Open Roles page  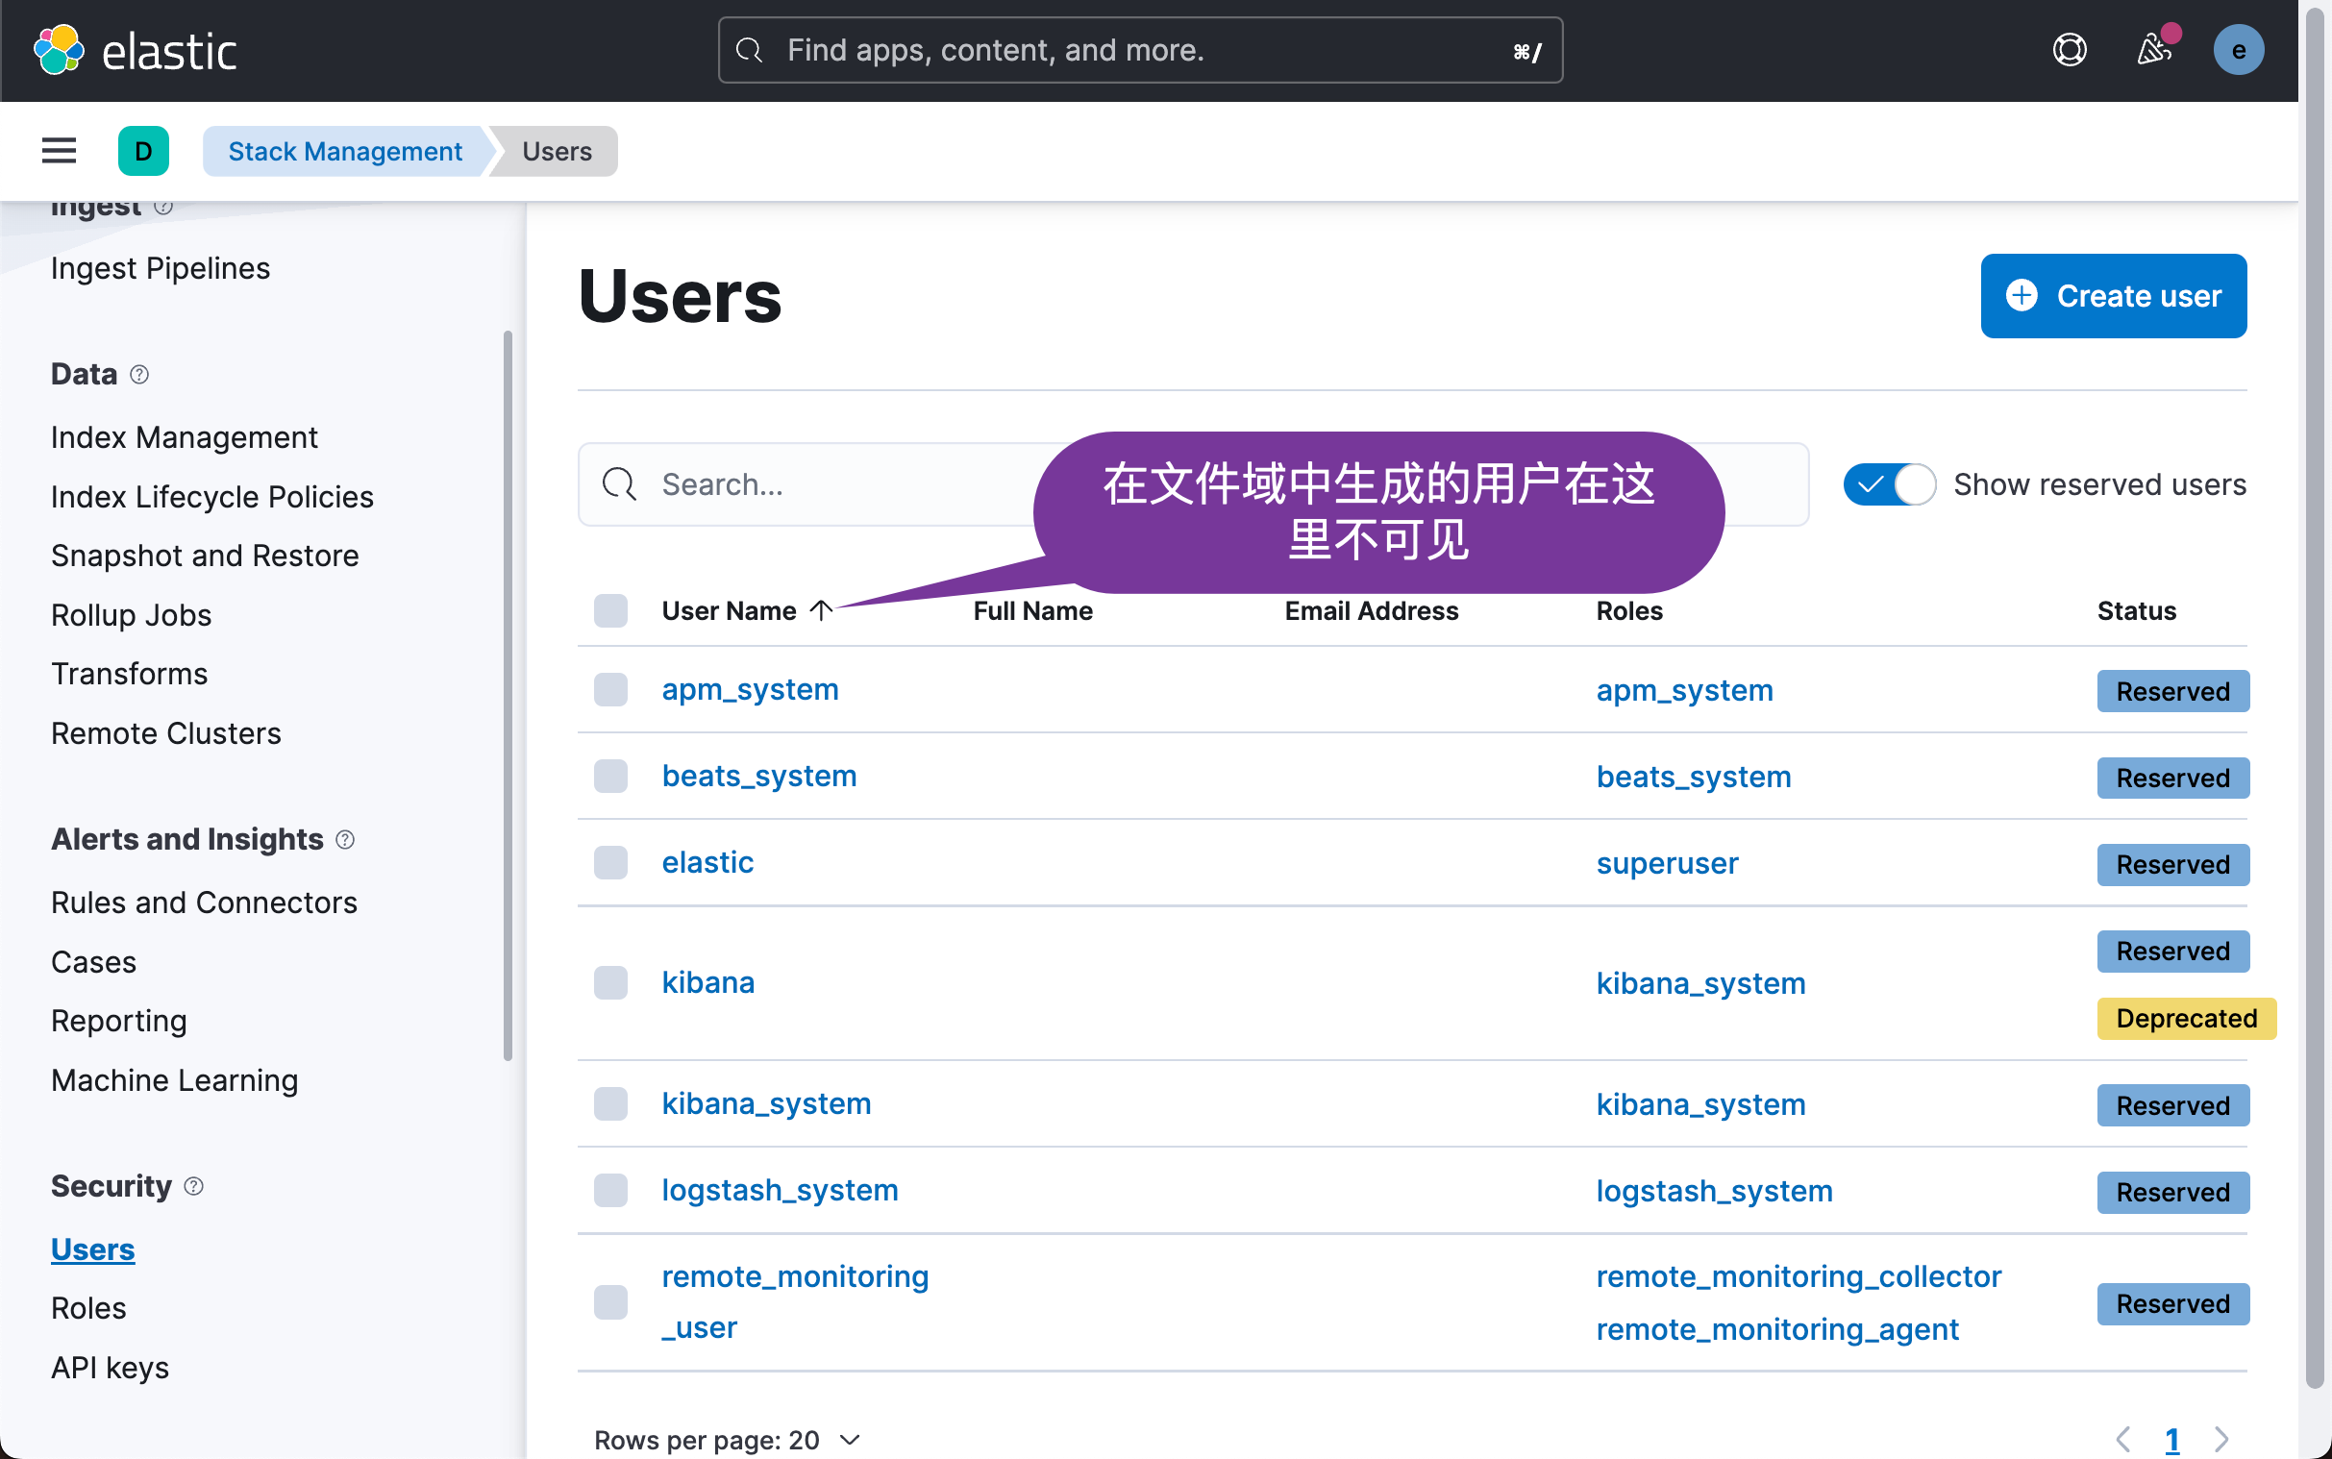[88, 1308]
